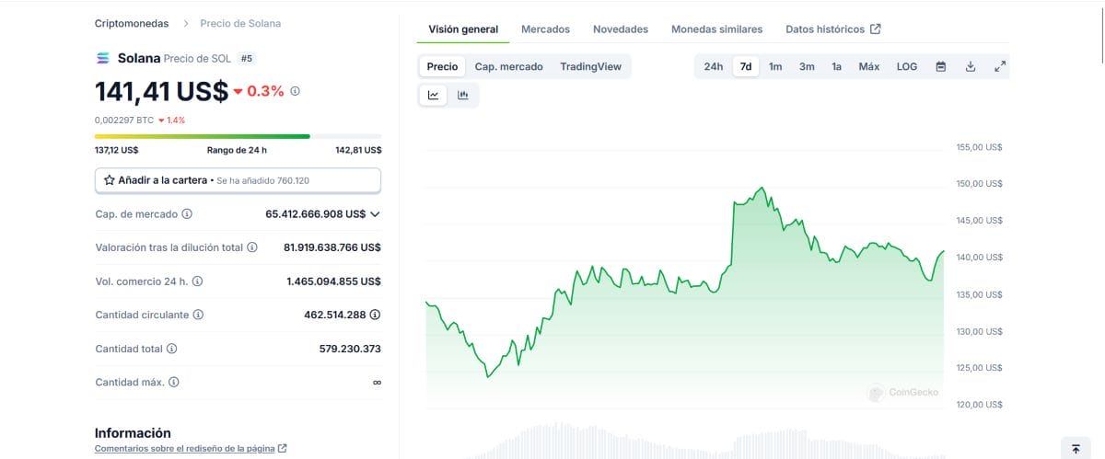Open the calendar date range picker
Screen dimensions: 1105x459
tap(940, 66)
